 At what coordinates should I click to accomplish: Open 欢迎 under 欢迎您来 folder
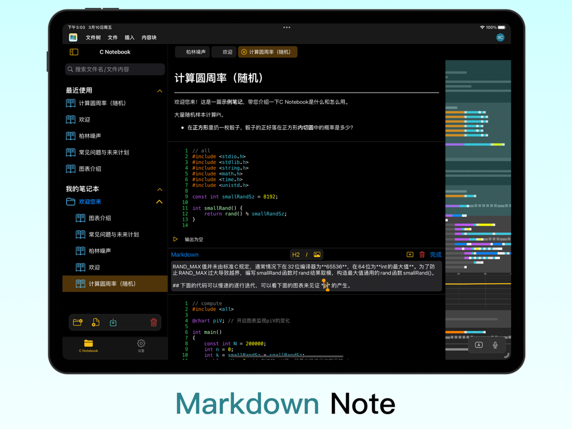115,267
